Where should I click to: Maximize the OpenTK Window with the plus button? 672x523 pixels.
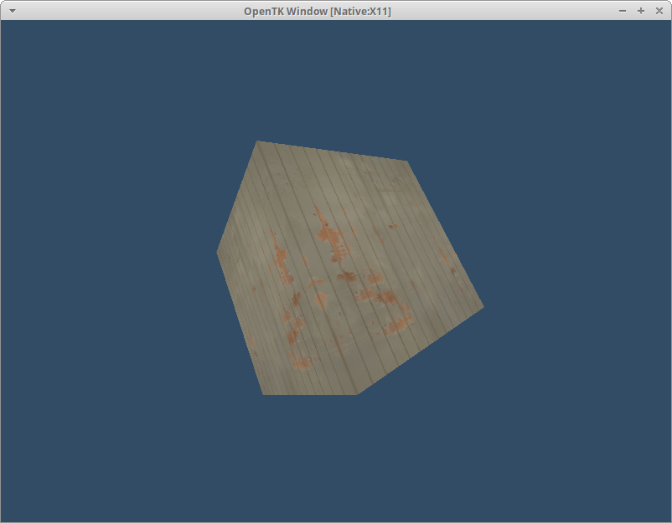[641, 11]
